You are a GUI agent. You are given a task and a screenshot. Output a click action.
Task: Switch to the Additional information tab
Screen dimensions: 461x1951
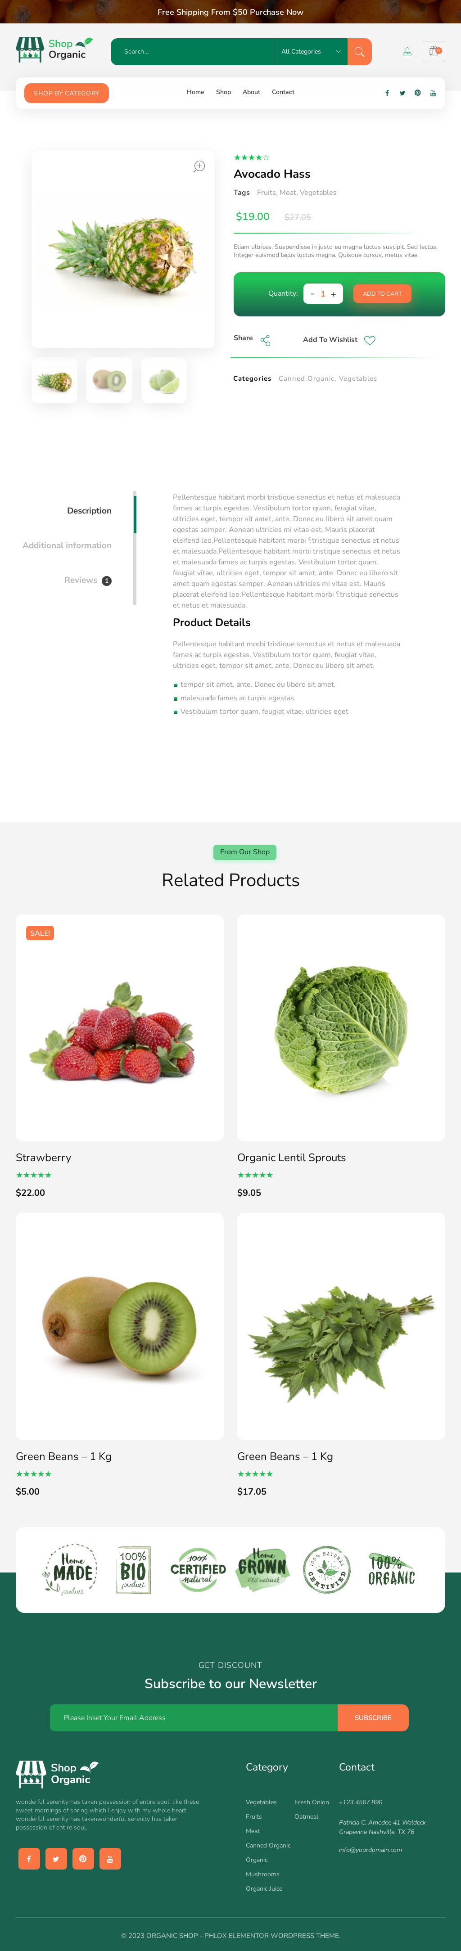pyautogui.click(x=67, y=545)
